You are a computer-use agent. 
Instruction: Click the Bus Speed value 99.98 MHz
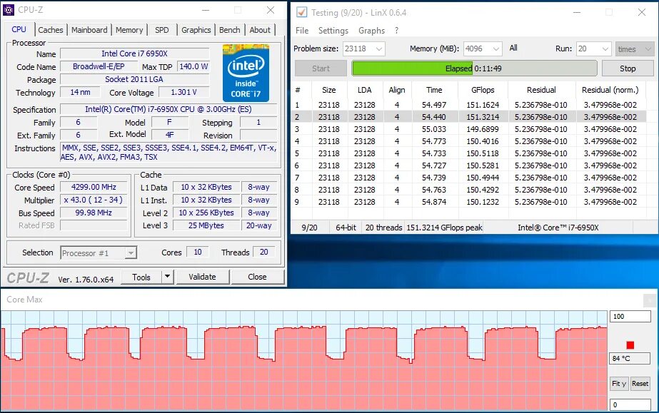coord(94,213)
